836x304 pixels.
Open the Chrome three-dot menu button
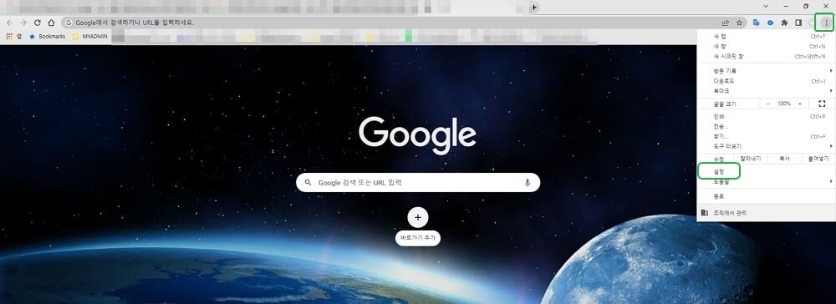coord(826,23)
